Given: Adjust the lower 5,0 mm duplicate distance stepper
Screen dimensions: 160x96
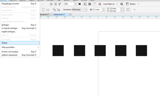Looking at the screenshot, I should pyautogui.click(x=122, y=11).
